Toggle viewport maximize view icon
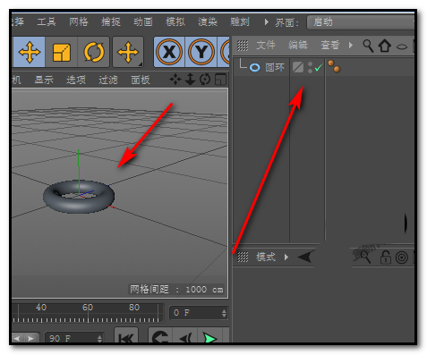Image resolution: width=427 pixels, height=355 pixels. point(220,80)
